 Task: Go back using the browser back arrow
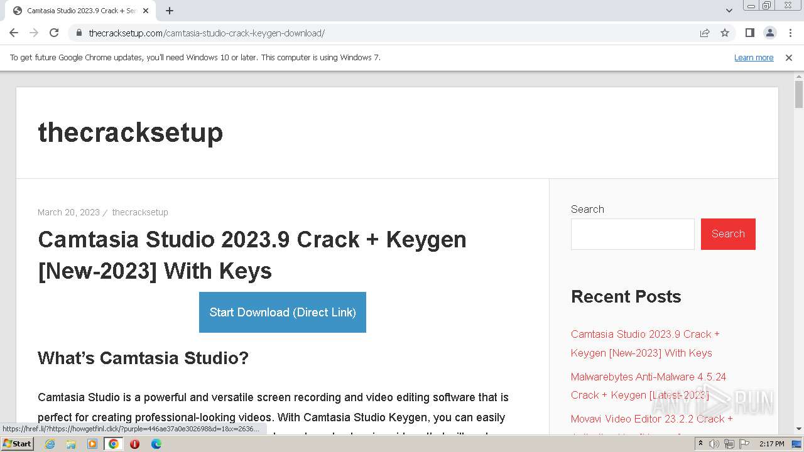coord(14,33)
